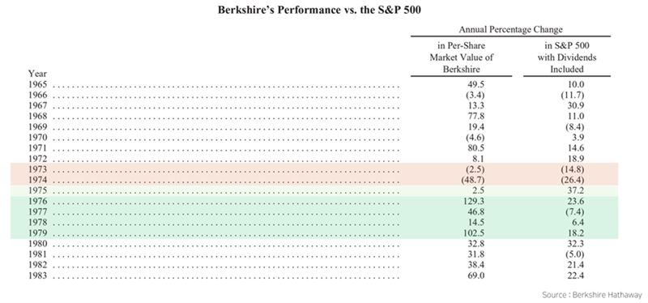Click the title Berkshire's Performance vs. the S&P 500

point(319,11)
